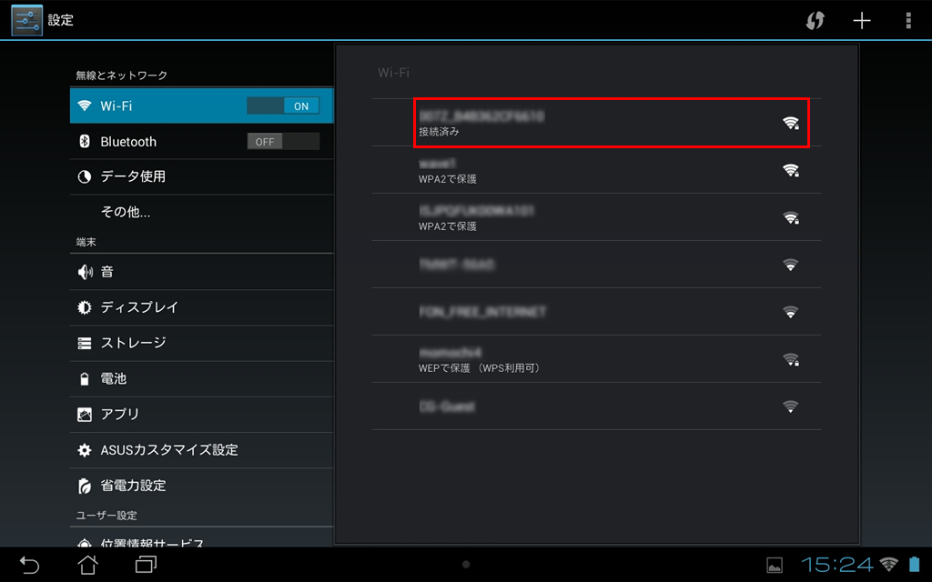This screenshot has height=582, width=932.
Task: Tap the gear icon beside ASUSカスタマイズ設定
Action: tap(85, 450)
